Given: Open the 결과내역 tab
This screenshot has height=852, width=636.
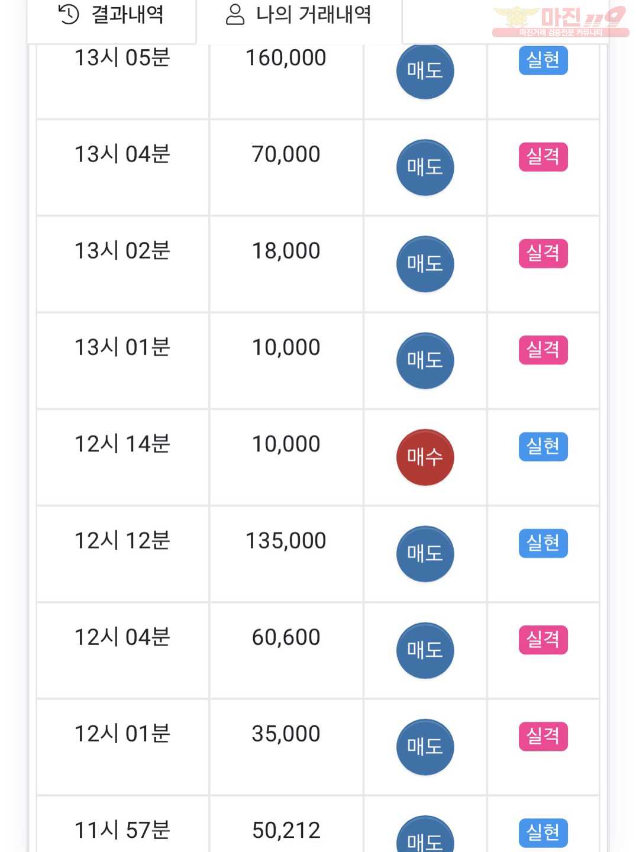Looking at the screenshot, I should pyautogui.click(x=111, y=15).
